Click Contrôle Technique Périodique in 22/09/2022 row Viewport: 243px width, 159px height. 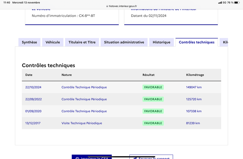click(x=84, y=99)
